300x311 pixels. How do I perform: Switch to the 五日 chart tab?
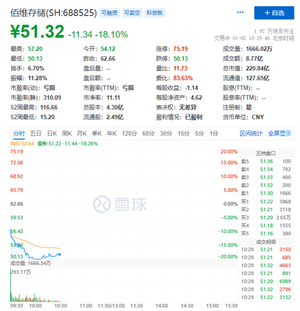35,133
